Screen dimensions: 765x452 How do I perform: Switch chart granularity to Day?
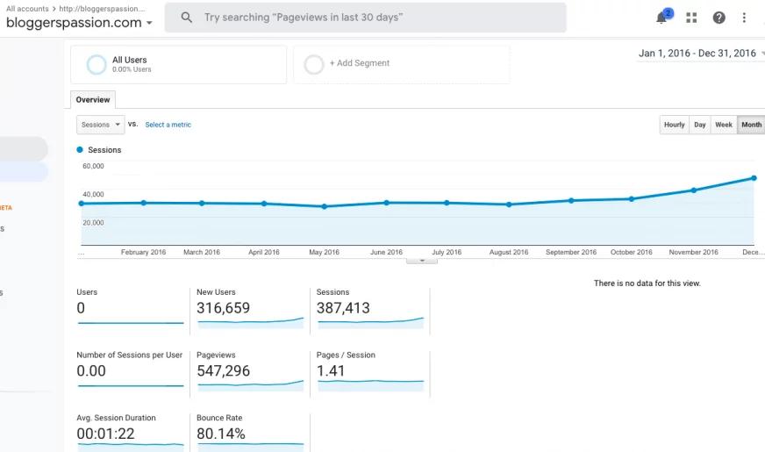(x=700, y=125)
